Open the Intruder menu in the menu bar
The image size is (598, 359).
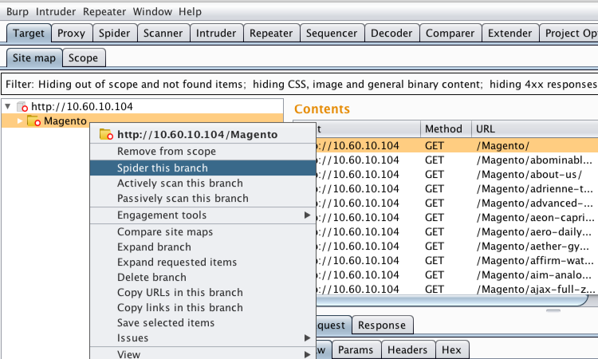click(56, 12)
